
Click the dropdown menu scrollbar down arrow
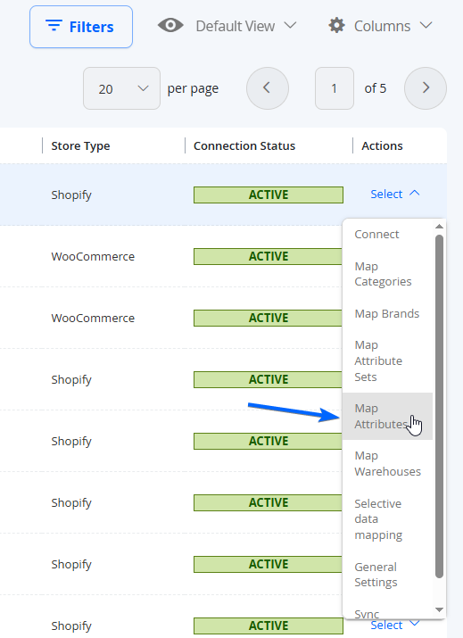click(439, 609)
